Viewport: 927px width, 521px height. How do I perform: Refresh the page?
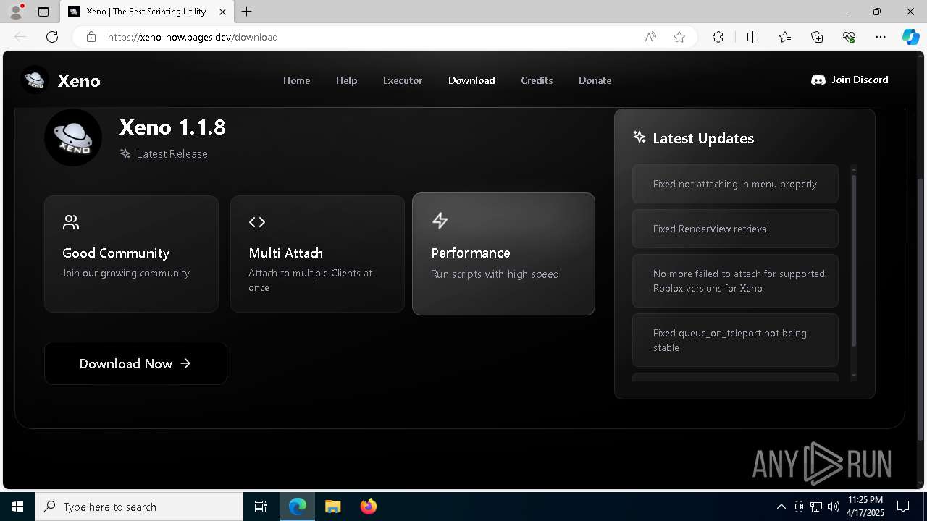52,37
